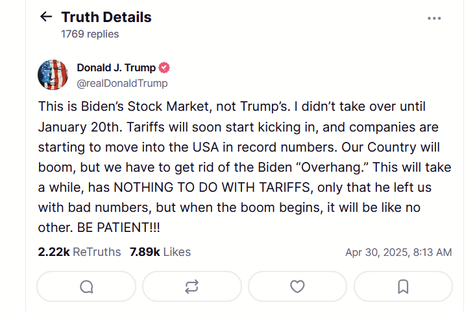This screenshot has width=475, height=311.
Task: Click 'NOTHING TO DO WITH TARIFFS' text
Action: 212,187
